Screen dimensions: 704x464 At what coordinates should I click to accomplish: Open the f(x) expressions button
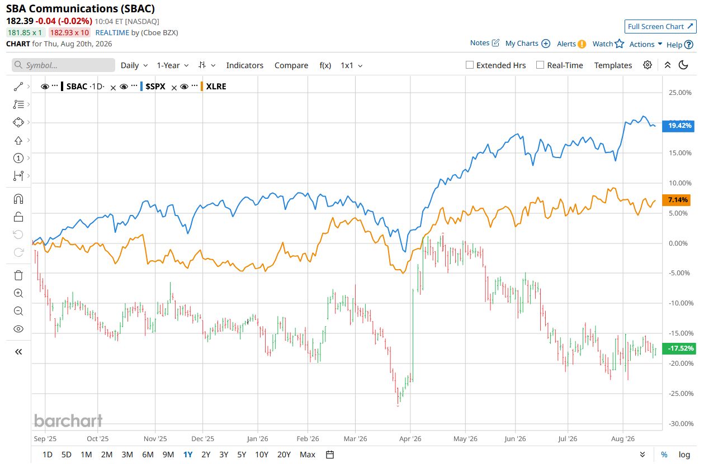(x=325, y=65)
